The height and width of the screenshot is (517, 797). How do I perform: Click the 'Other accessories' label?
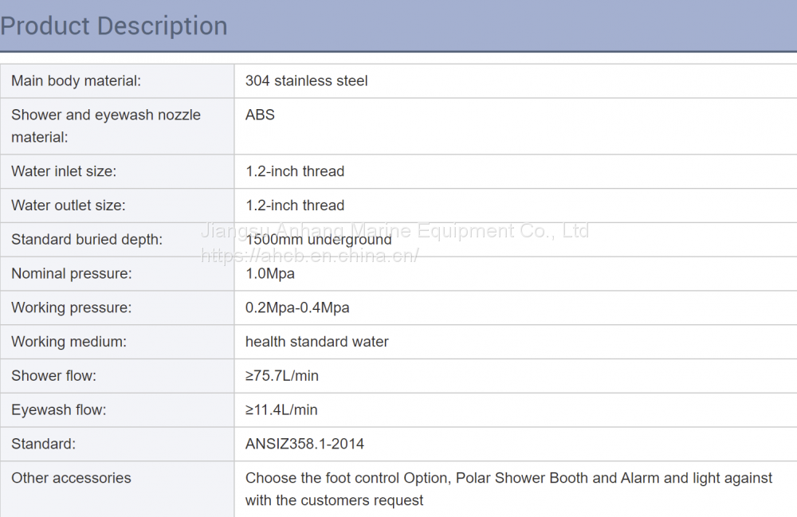pyautogui.click(x=71, y=478)
